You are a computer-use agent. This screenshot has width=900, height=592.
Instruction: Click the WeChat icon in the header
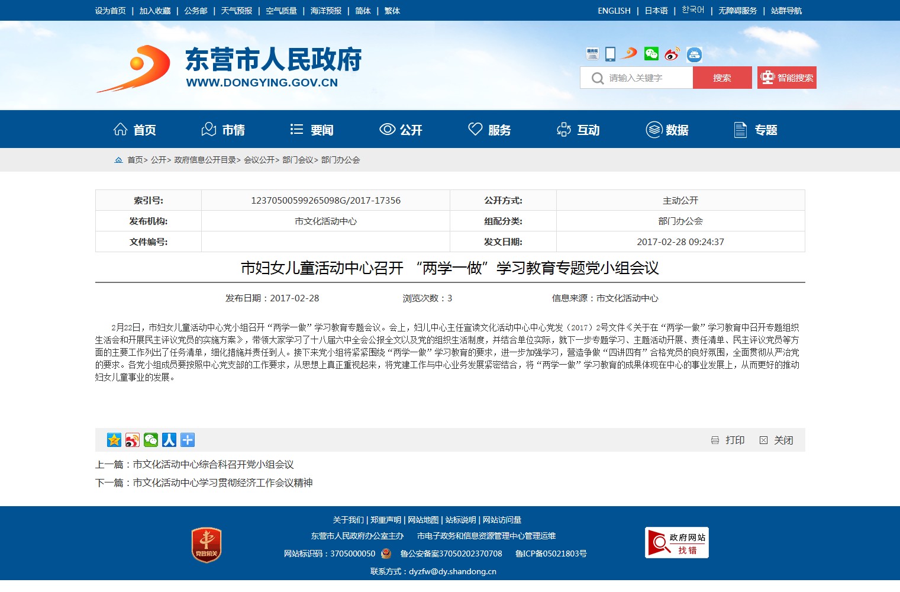[x=651, y=54]
